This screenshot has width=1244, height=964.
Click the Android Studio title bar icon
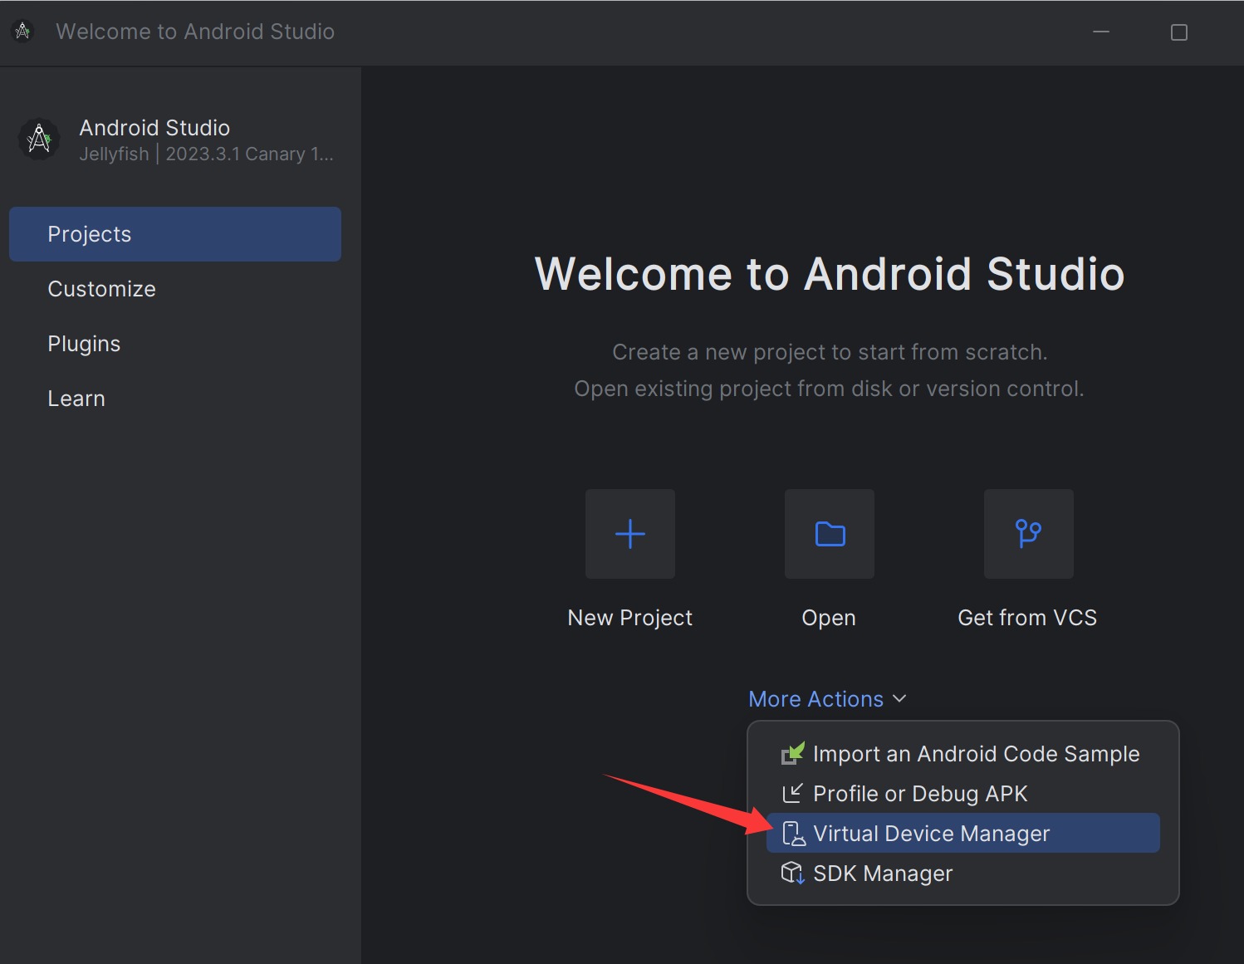click(22, 32)
